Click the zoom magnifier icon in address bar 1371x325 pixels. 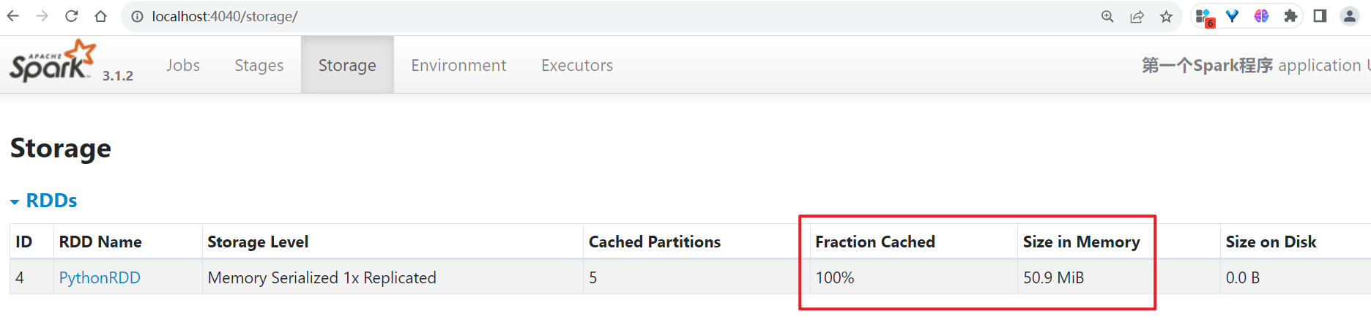(x=1107, y=16)
